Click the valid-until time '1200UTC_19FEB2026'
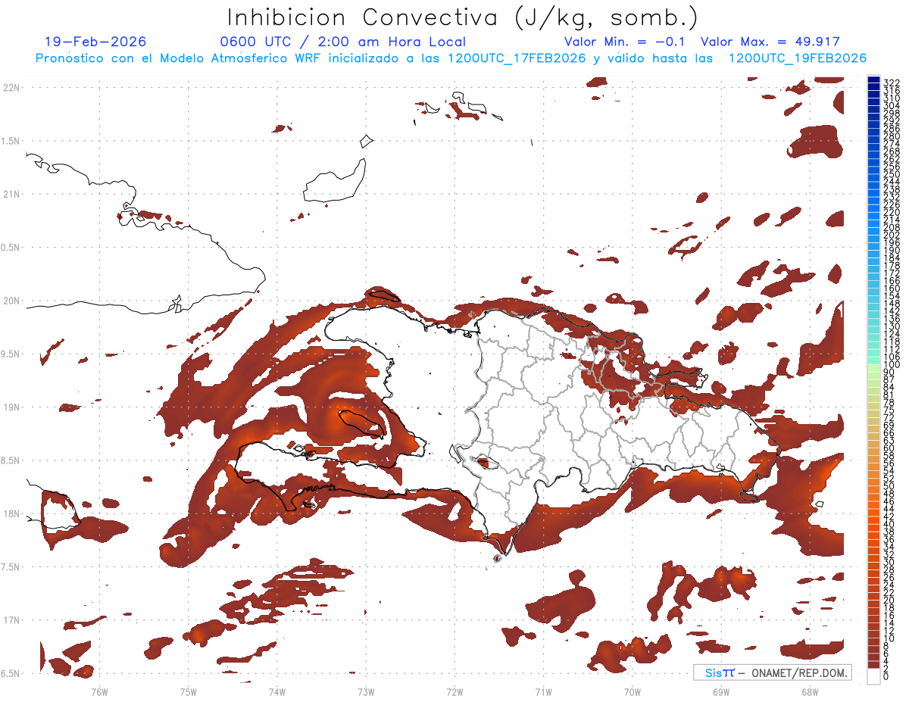Viewport: 909px width, 702px height. (797, 58)
